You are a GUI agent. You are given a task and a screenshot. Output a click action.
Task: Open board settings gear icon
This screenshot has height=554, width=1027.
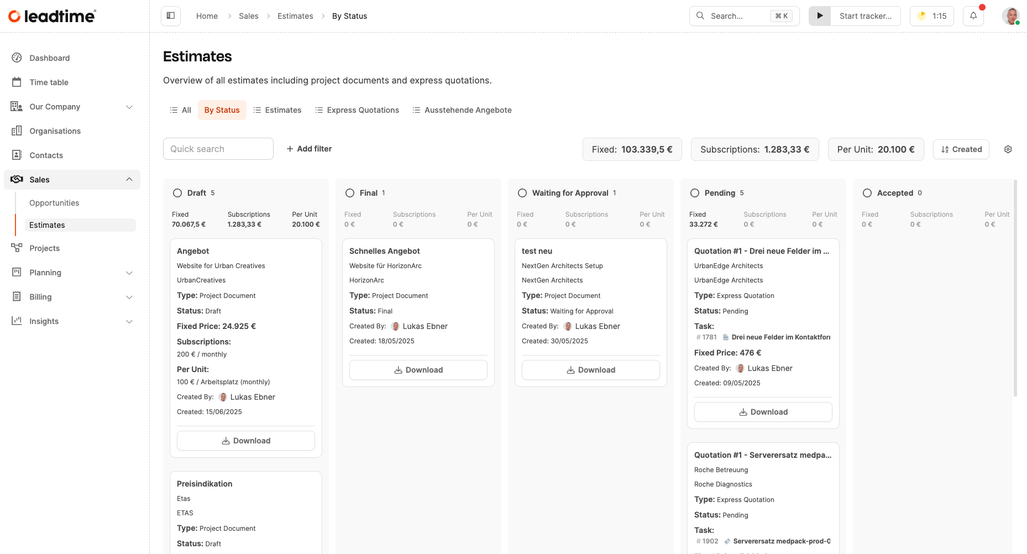1008,149
